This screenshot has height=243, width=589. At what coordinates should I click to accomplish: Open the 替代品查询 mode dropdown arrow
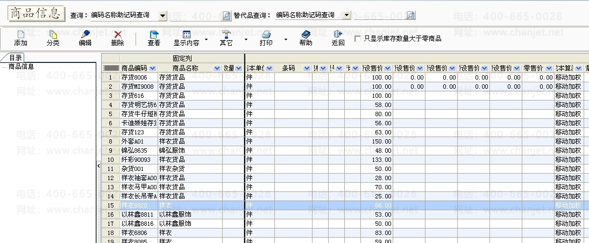(x=347, y=16)
